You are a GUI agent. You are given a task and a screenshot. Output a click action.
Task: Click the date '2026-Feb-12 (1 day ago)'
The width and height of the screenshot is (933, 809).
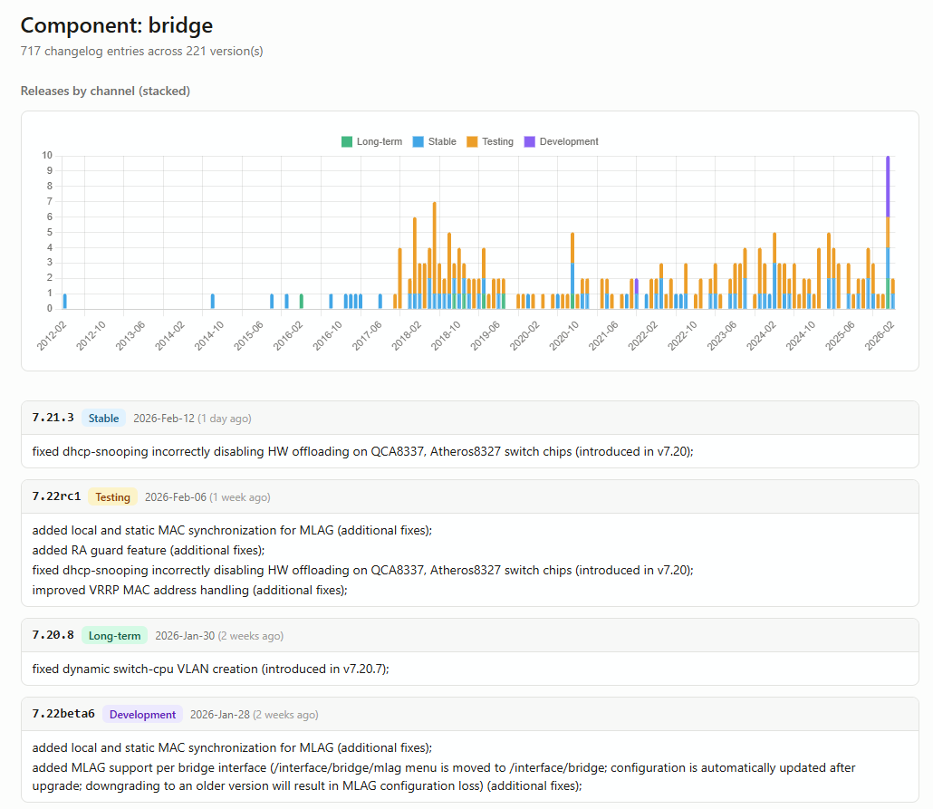pyautogui.click(x=192, y=419)
